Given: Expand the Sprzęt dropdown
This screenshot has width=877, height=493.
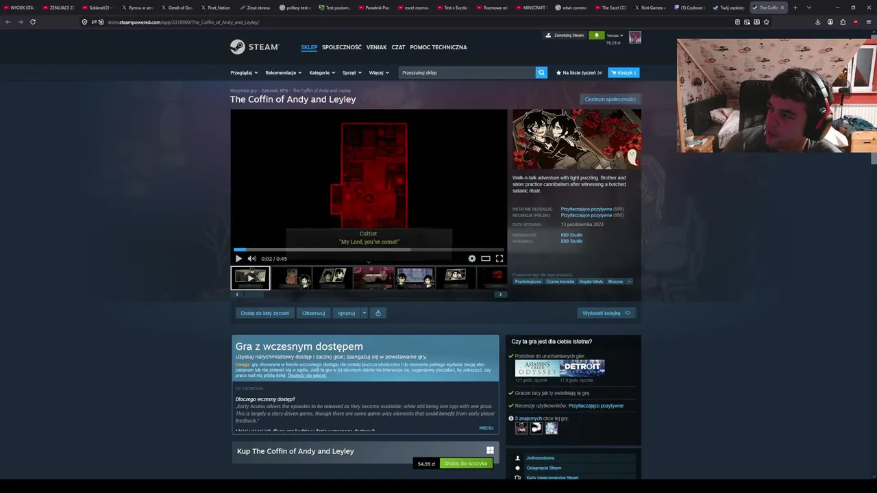Looking at the screenshot, I should coord(352,73).
